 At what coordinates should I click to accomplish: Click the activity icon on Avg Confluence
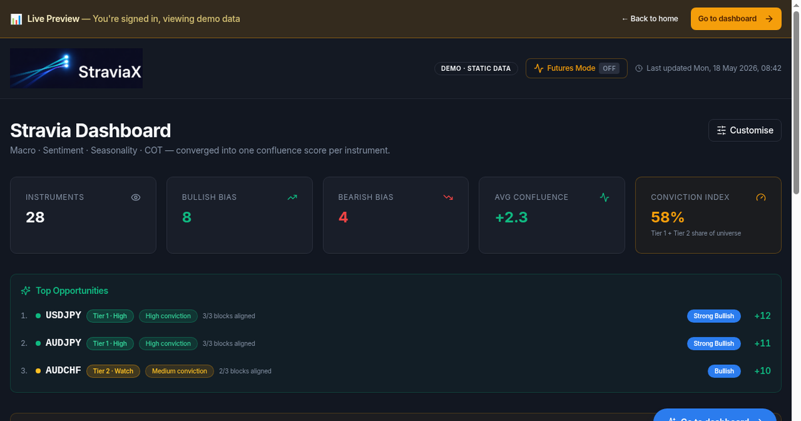(604, 197)
